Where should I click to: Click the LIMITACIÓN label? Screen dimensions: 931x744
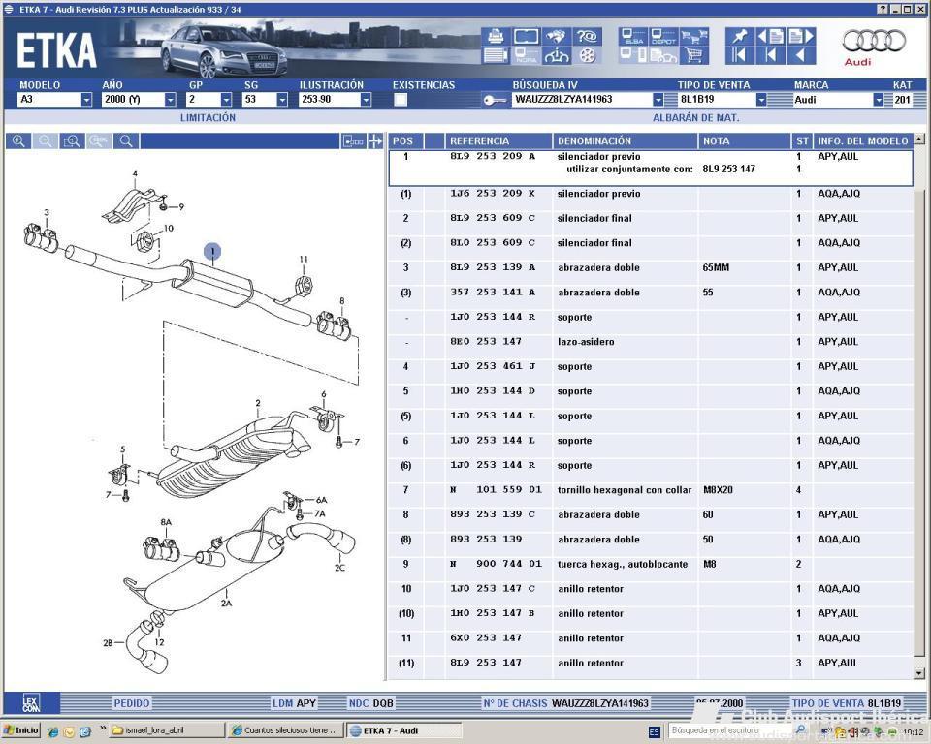click(208, 117)
